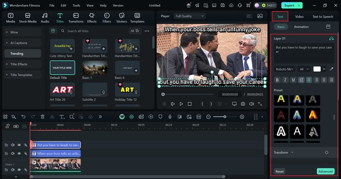Click the zoom out minus icon on timeline

coord(208,117)
